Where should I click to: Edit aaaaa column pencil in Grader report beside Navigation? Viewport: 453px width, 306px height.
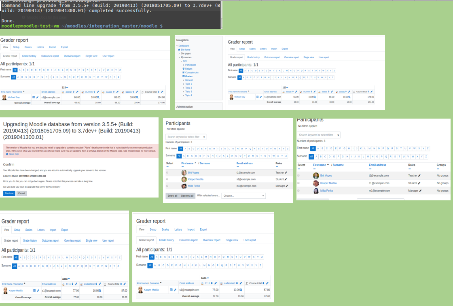point(332,92)
